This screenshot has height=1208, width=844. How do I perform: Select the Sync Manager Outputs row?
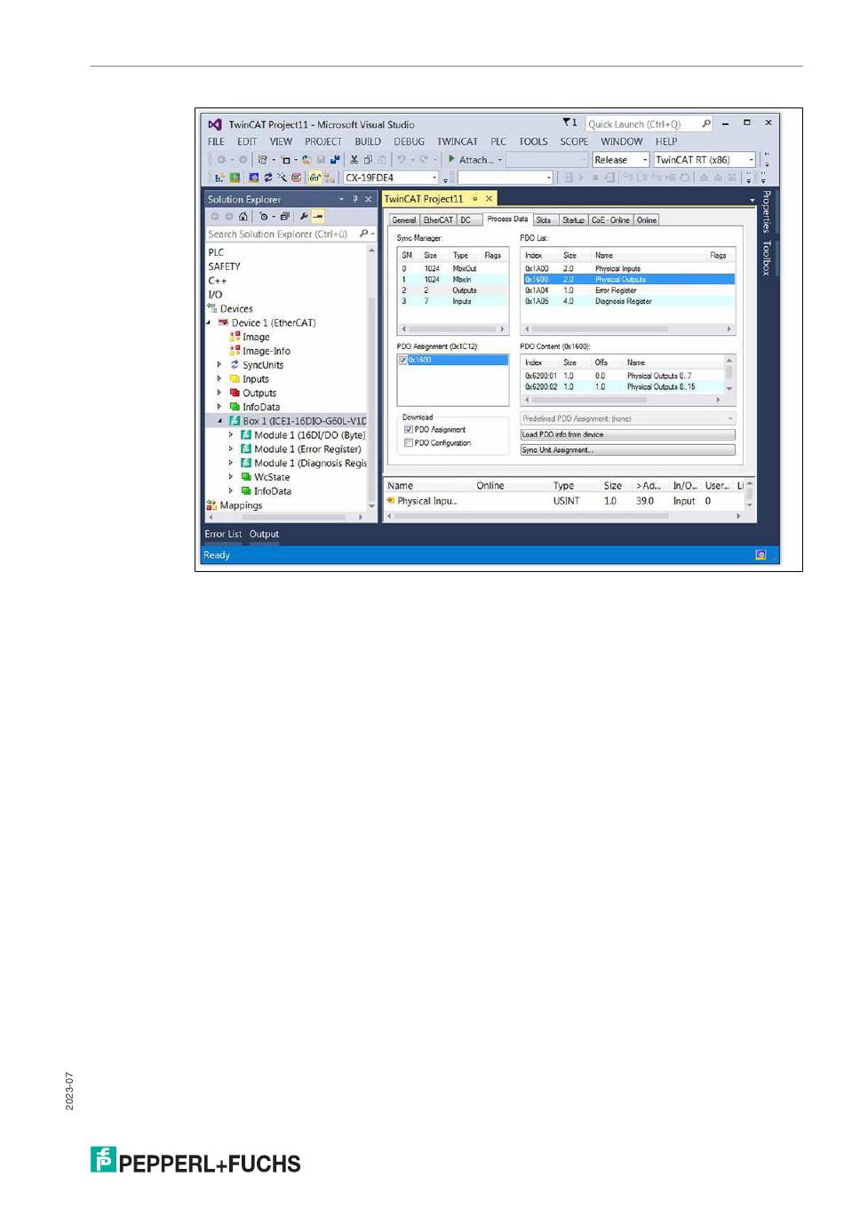click(x=452, y=290)
